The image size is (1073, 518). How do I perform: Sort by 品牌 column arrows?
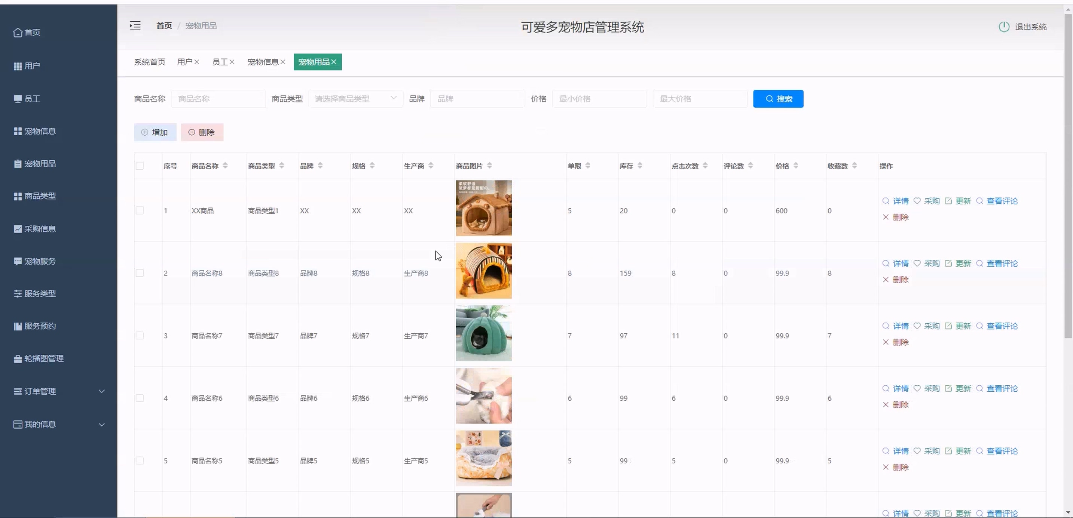tap(320, 166)
